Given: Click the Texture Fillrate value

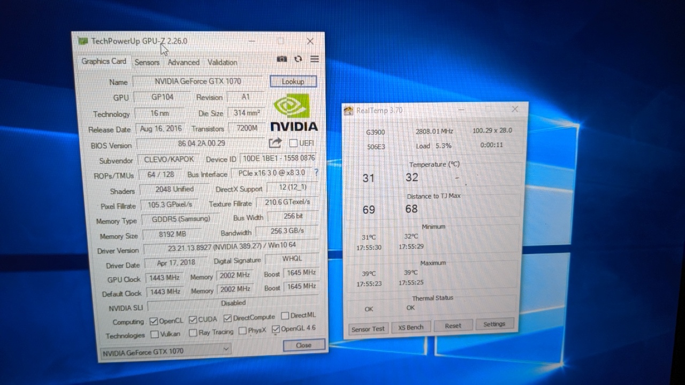Looking at the screenshot, I should click(287, 202).
